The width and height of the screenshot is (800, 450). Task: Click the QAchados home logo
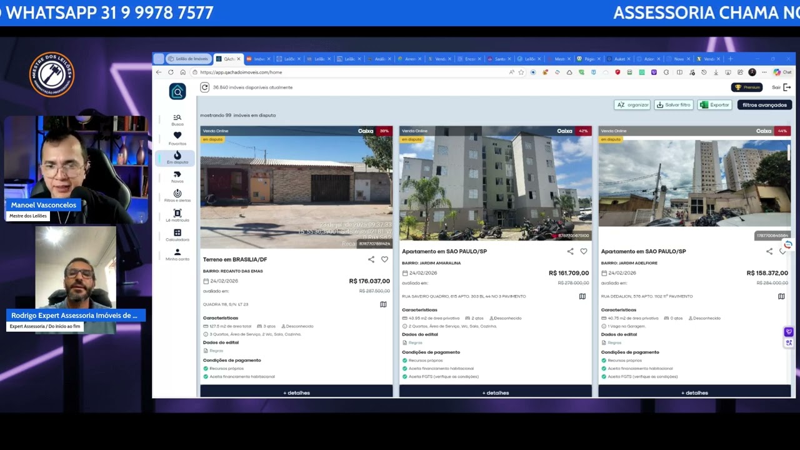[x=177, y=91]
